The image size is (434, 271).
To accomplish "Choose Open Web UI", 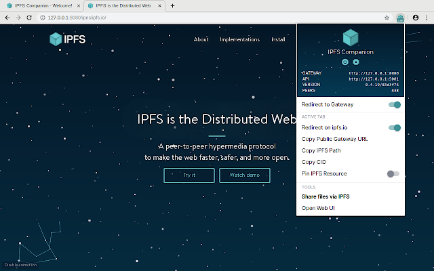I will (x=318, y=208).
